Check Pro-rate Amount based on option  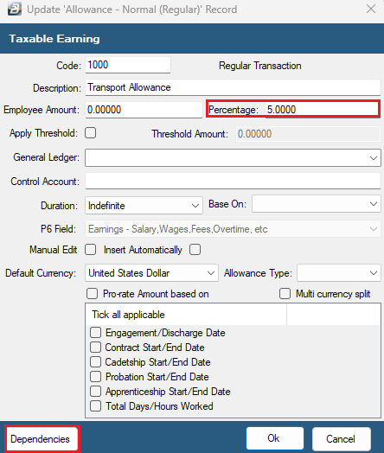pos(93,294)
